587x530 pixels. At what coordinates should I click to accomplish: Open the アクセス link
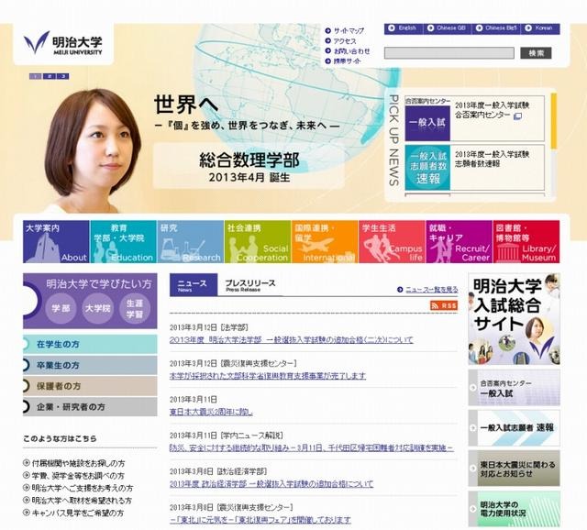(x=345, y=40)
